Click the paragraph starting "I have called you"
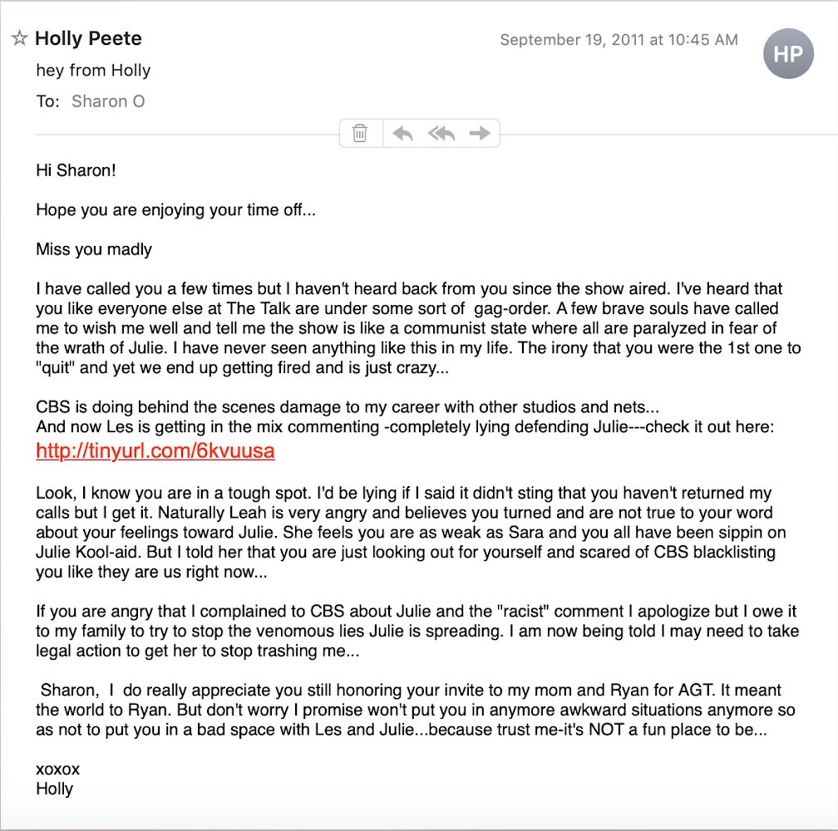838x831 pixels. pyautogui.click(x=416, y=327)
